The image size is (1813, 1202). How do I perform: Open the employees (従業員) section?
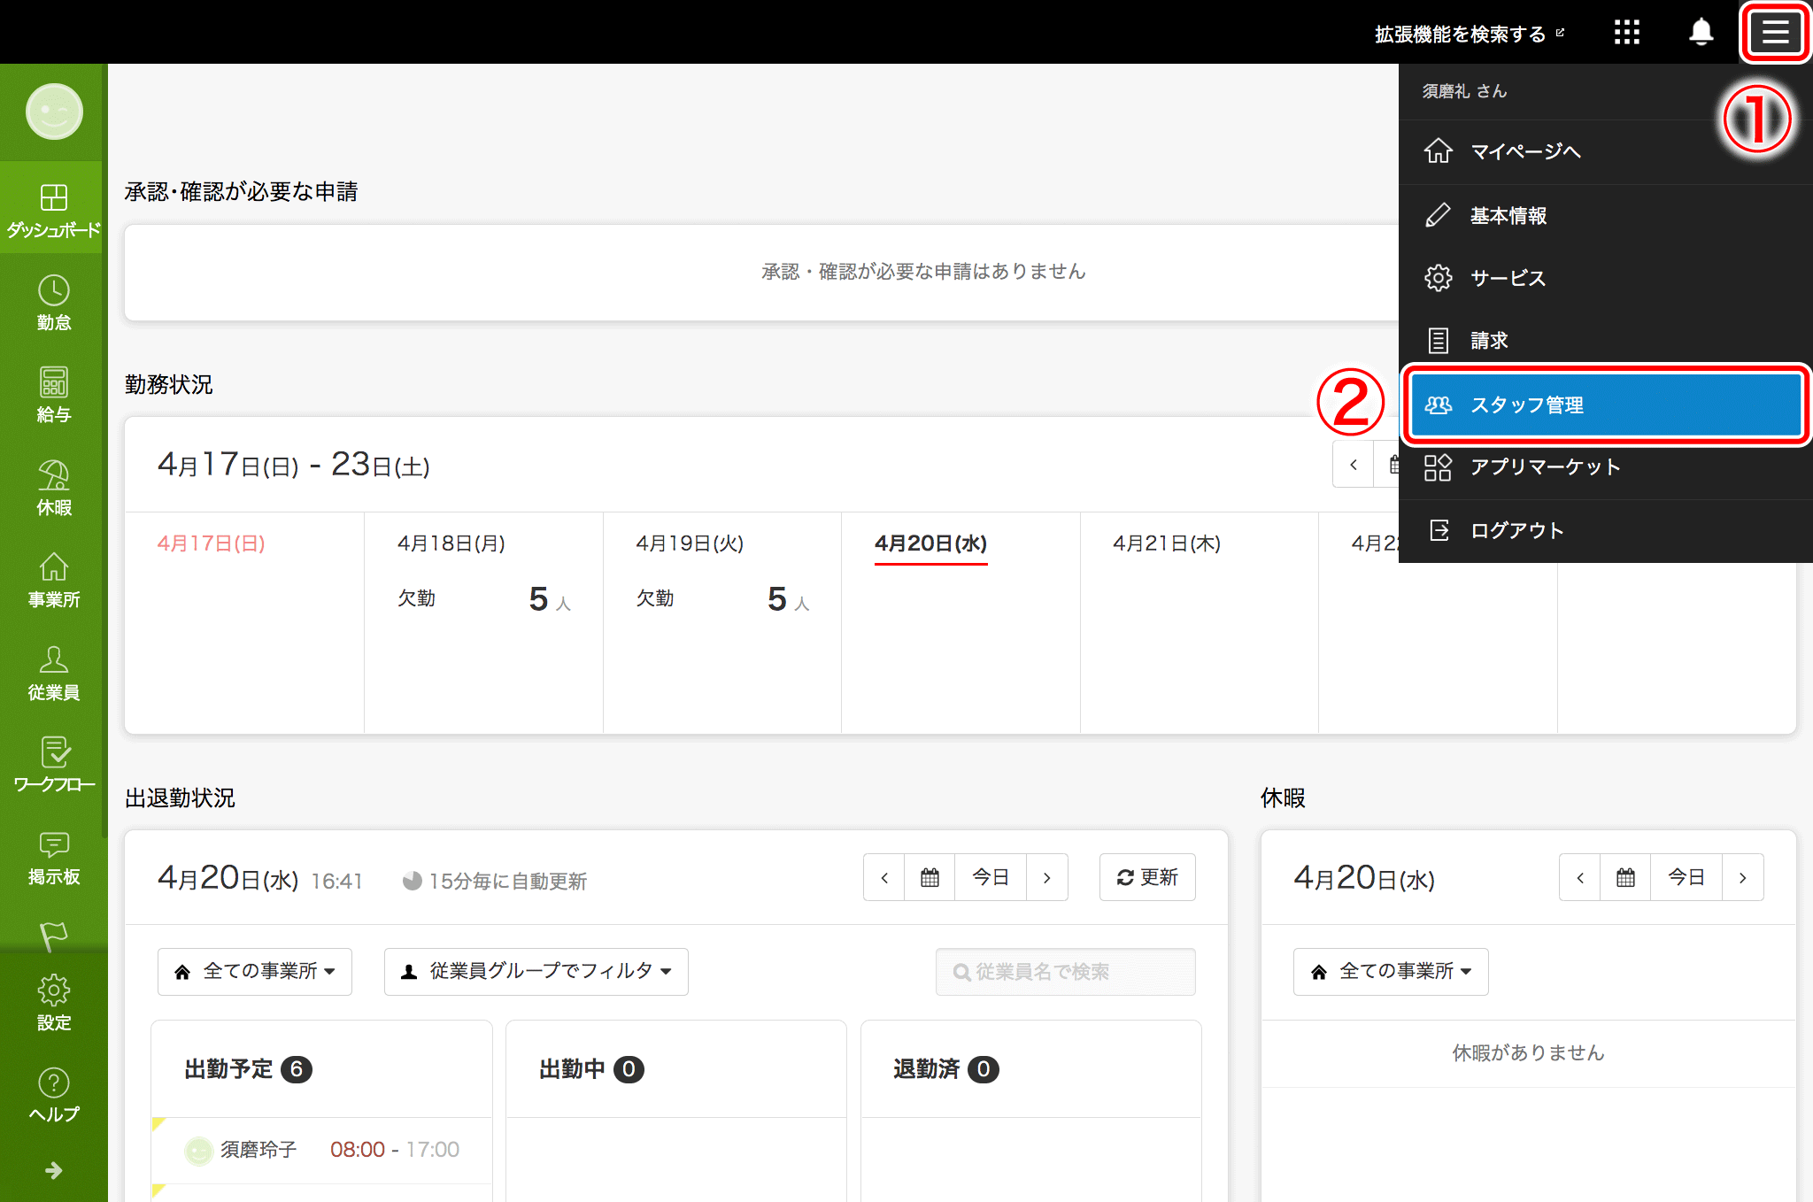tap(54, 673)
